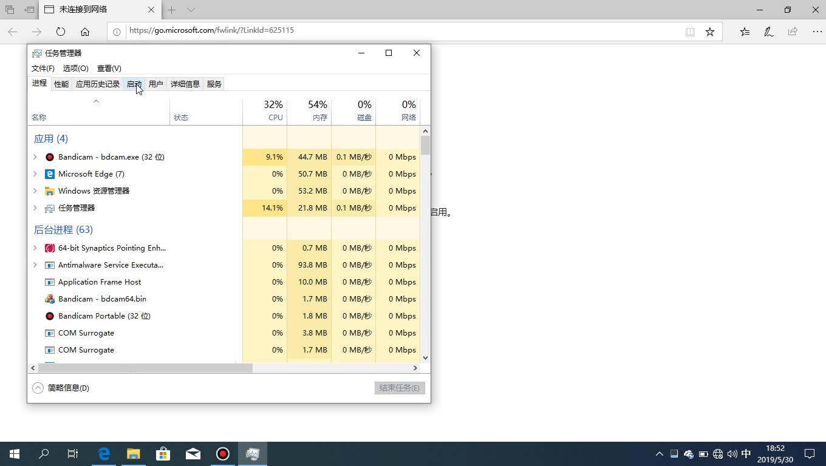The width and height of the screenshot is (826, 466).
Task: Expand the 任务管理器 process group
Action: click(x=35, y=208)
